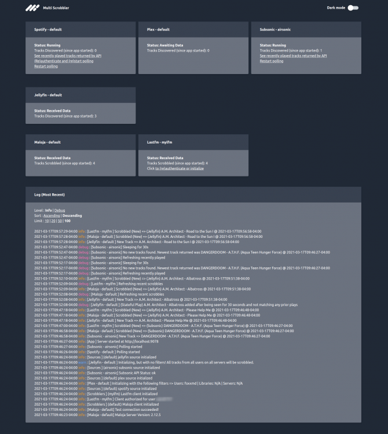Click log entry 'Client authorized for user'
The height and width of the screenshot is (434, 388).
(x=103, y=399)
